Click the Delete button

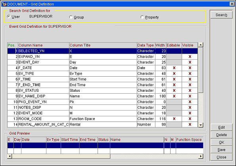pos(221,135)
